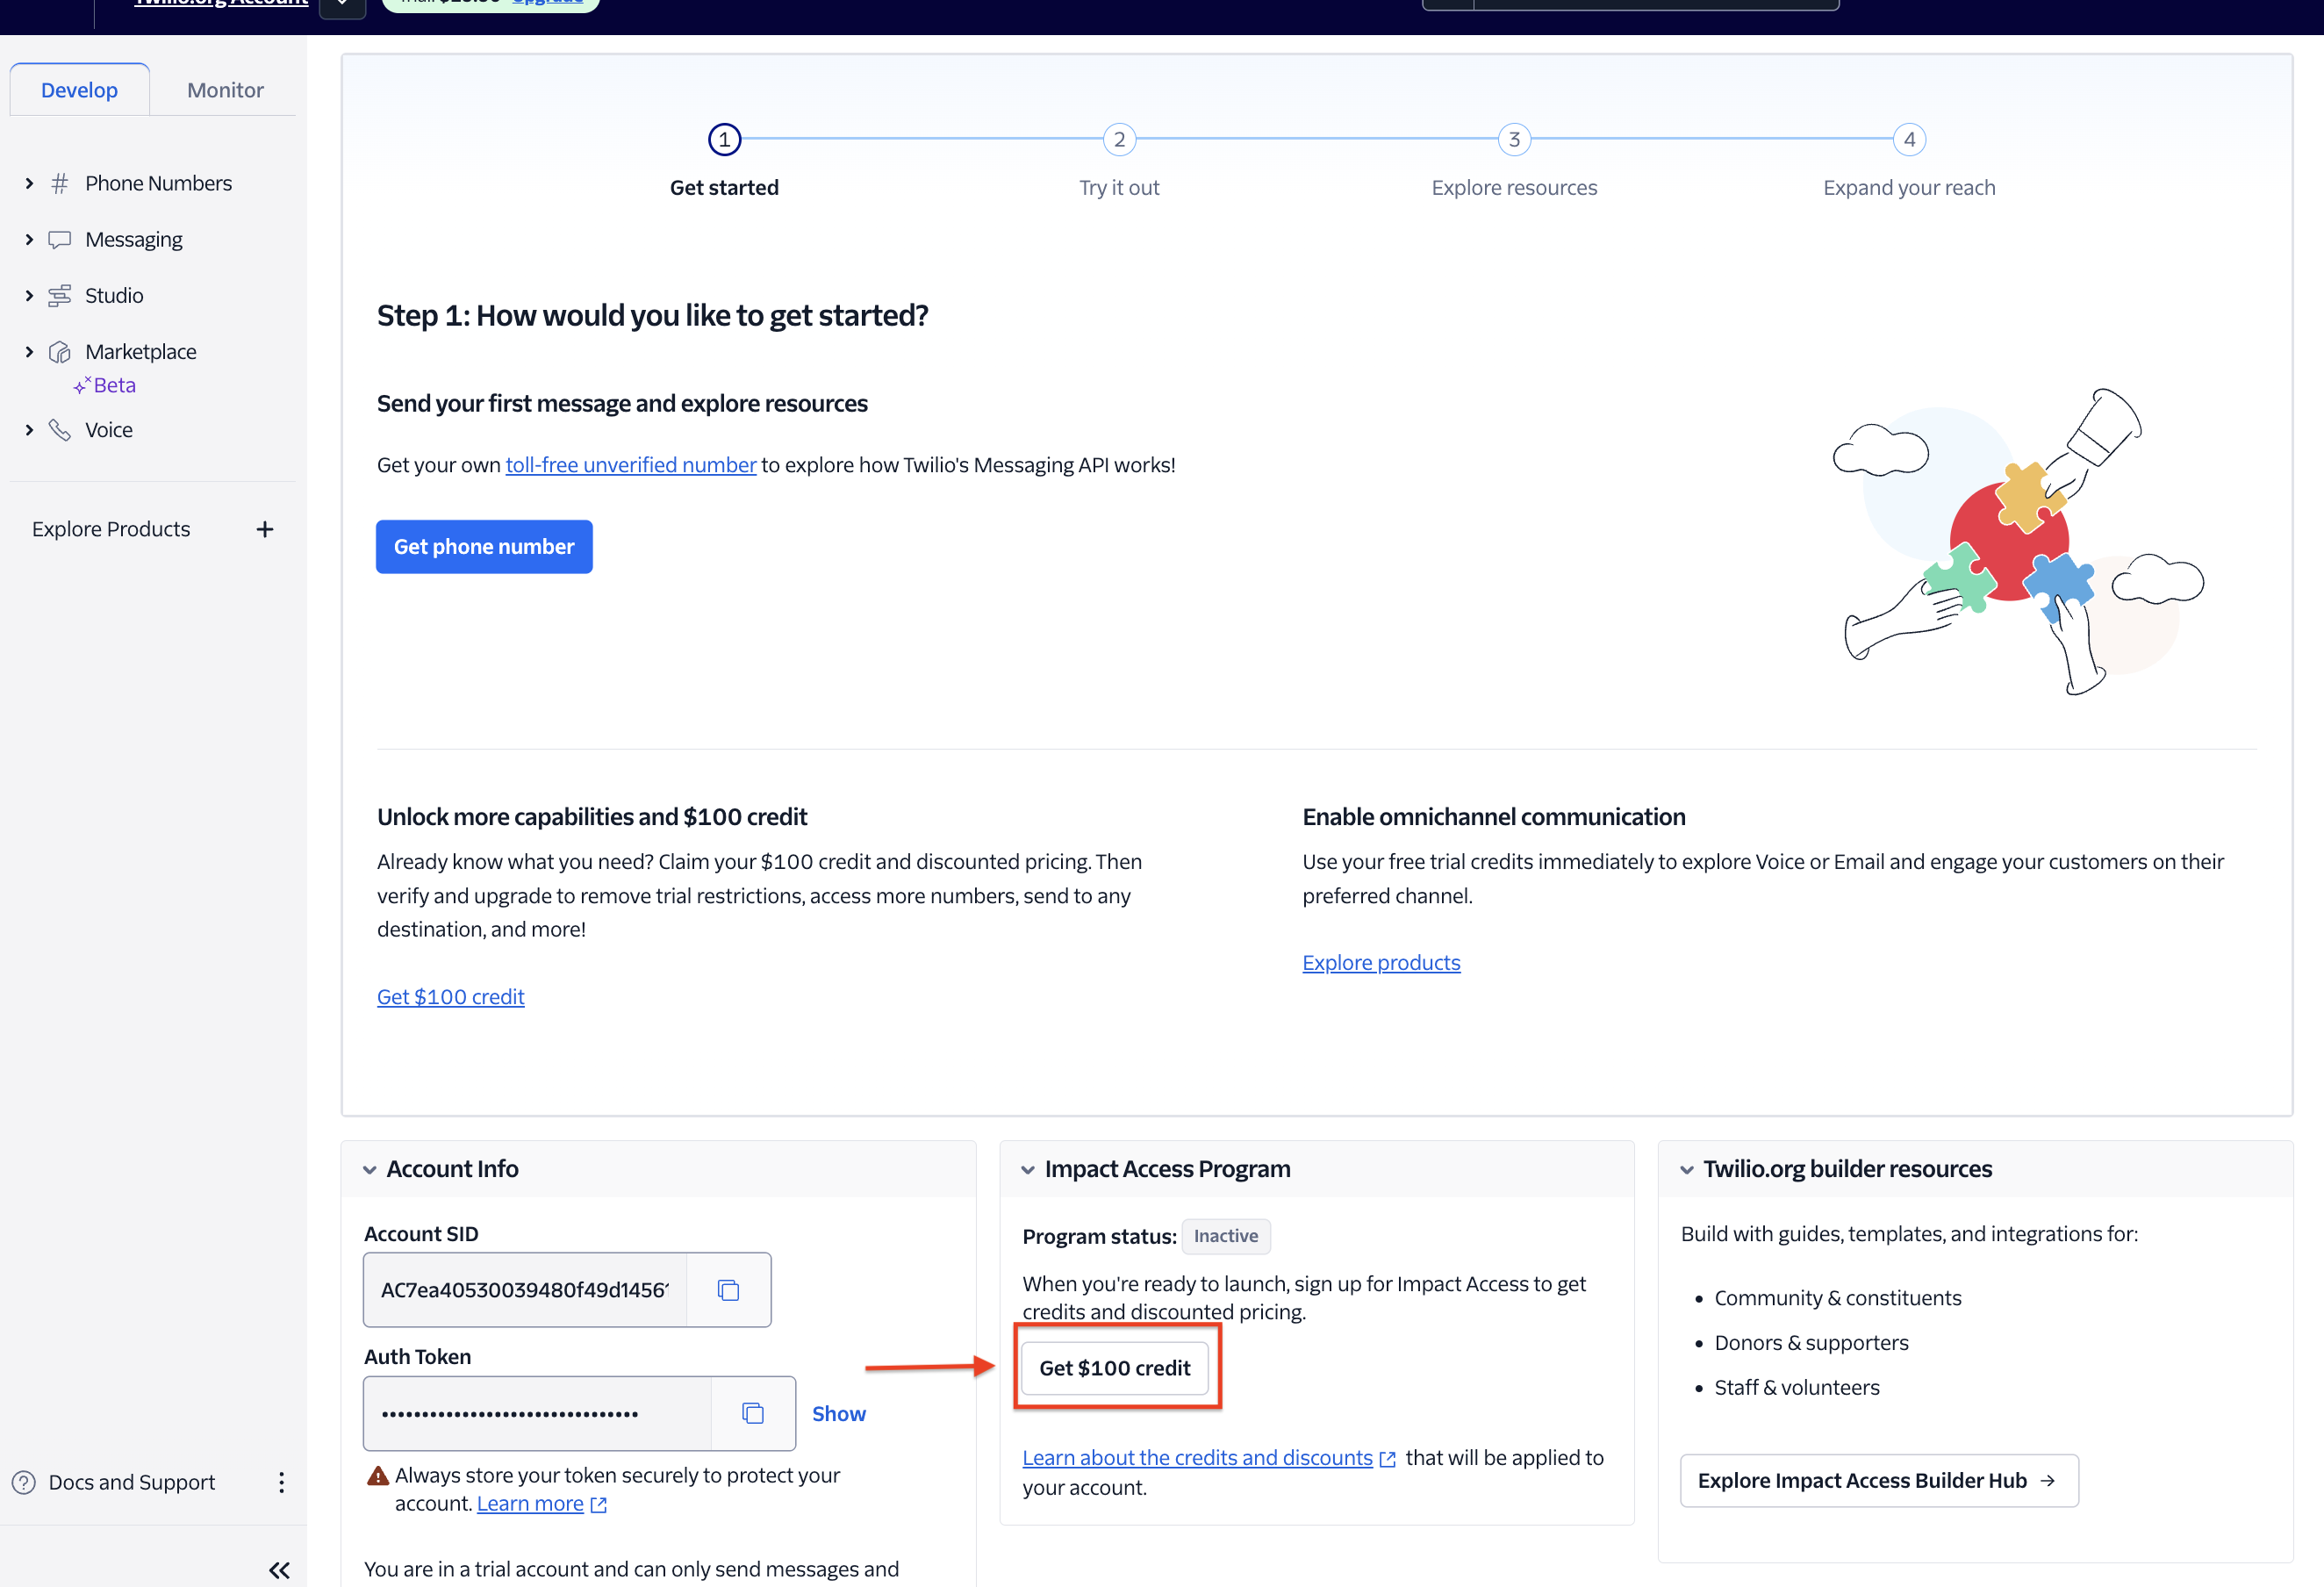The width and height of the screenshot is (2324, 1587).
Task: Click the Get phone number button
Action: coord(484,547)
